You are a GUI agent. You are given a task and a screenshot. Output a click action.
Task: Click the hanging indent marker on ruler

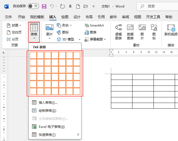(111, 54)
